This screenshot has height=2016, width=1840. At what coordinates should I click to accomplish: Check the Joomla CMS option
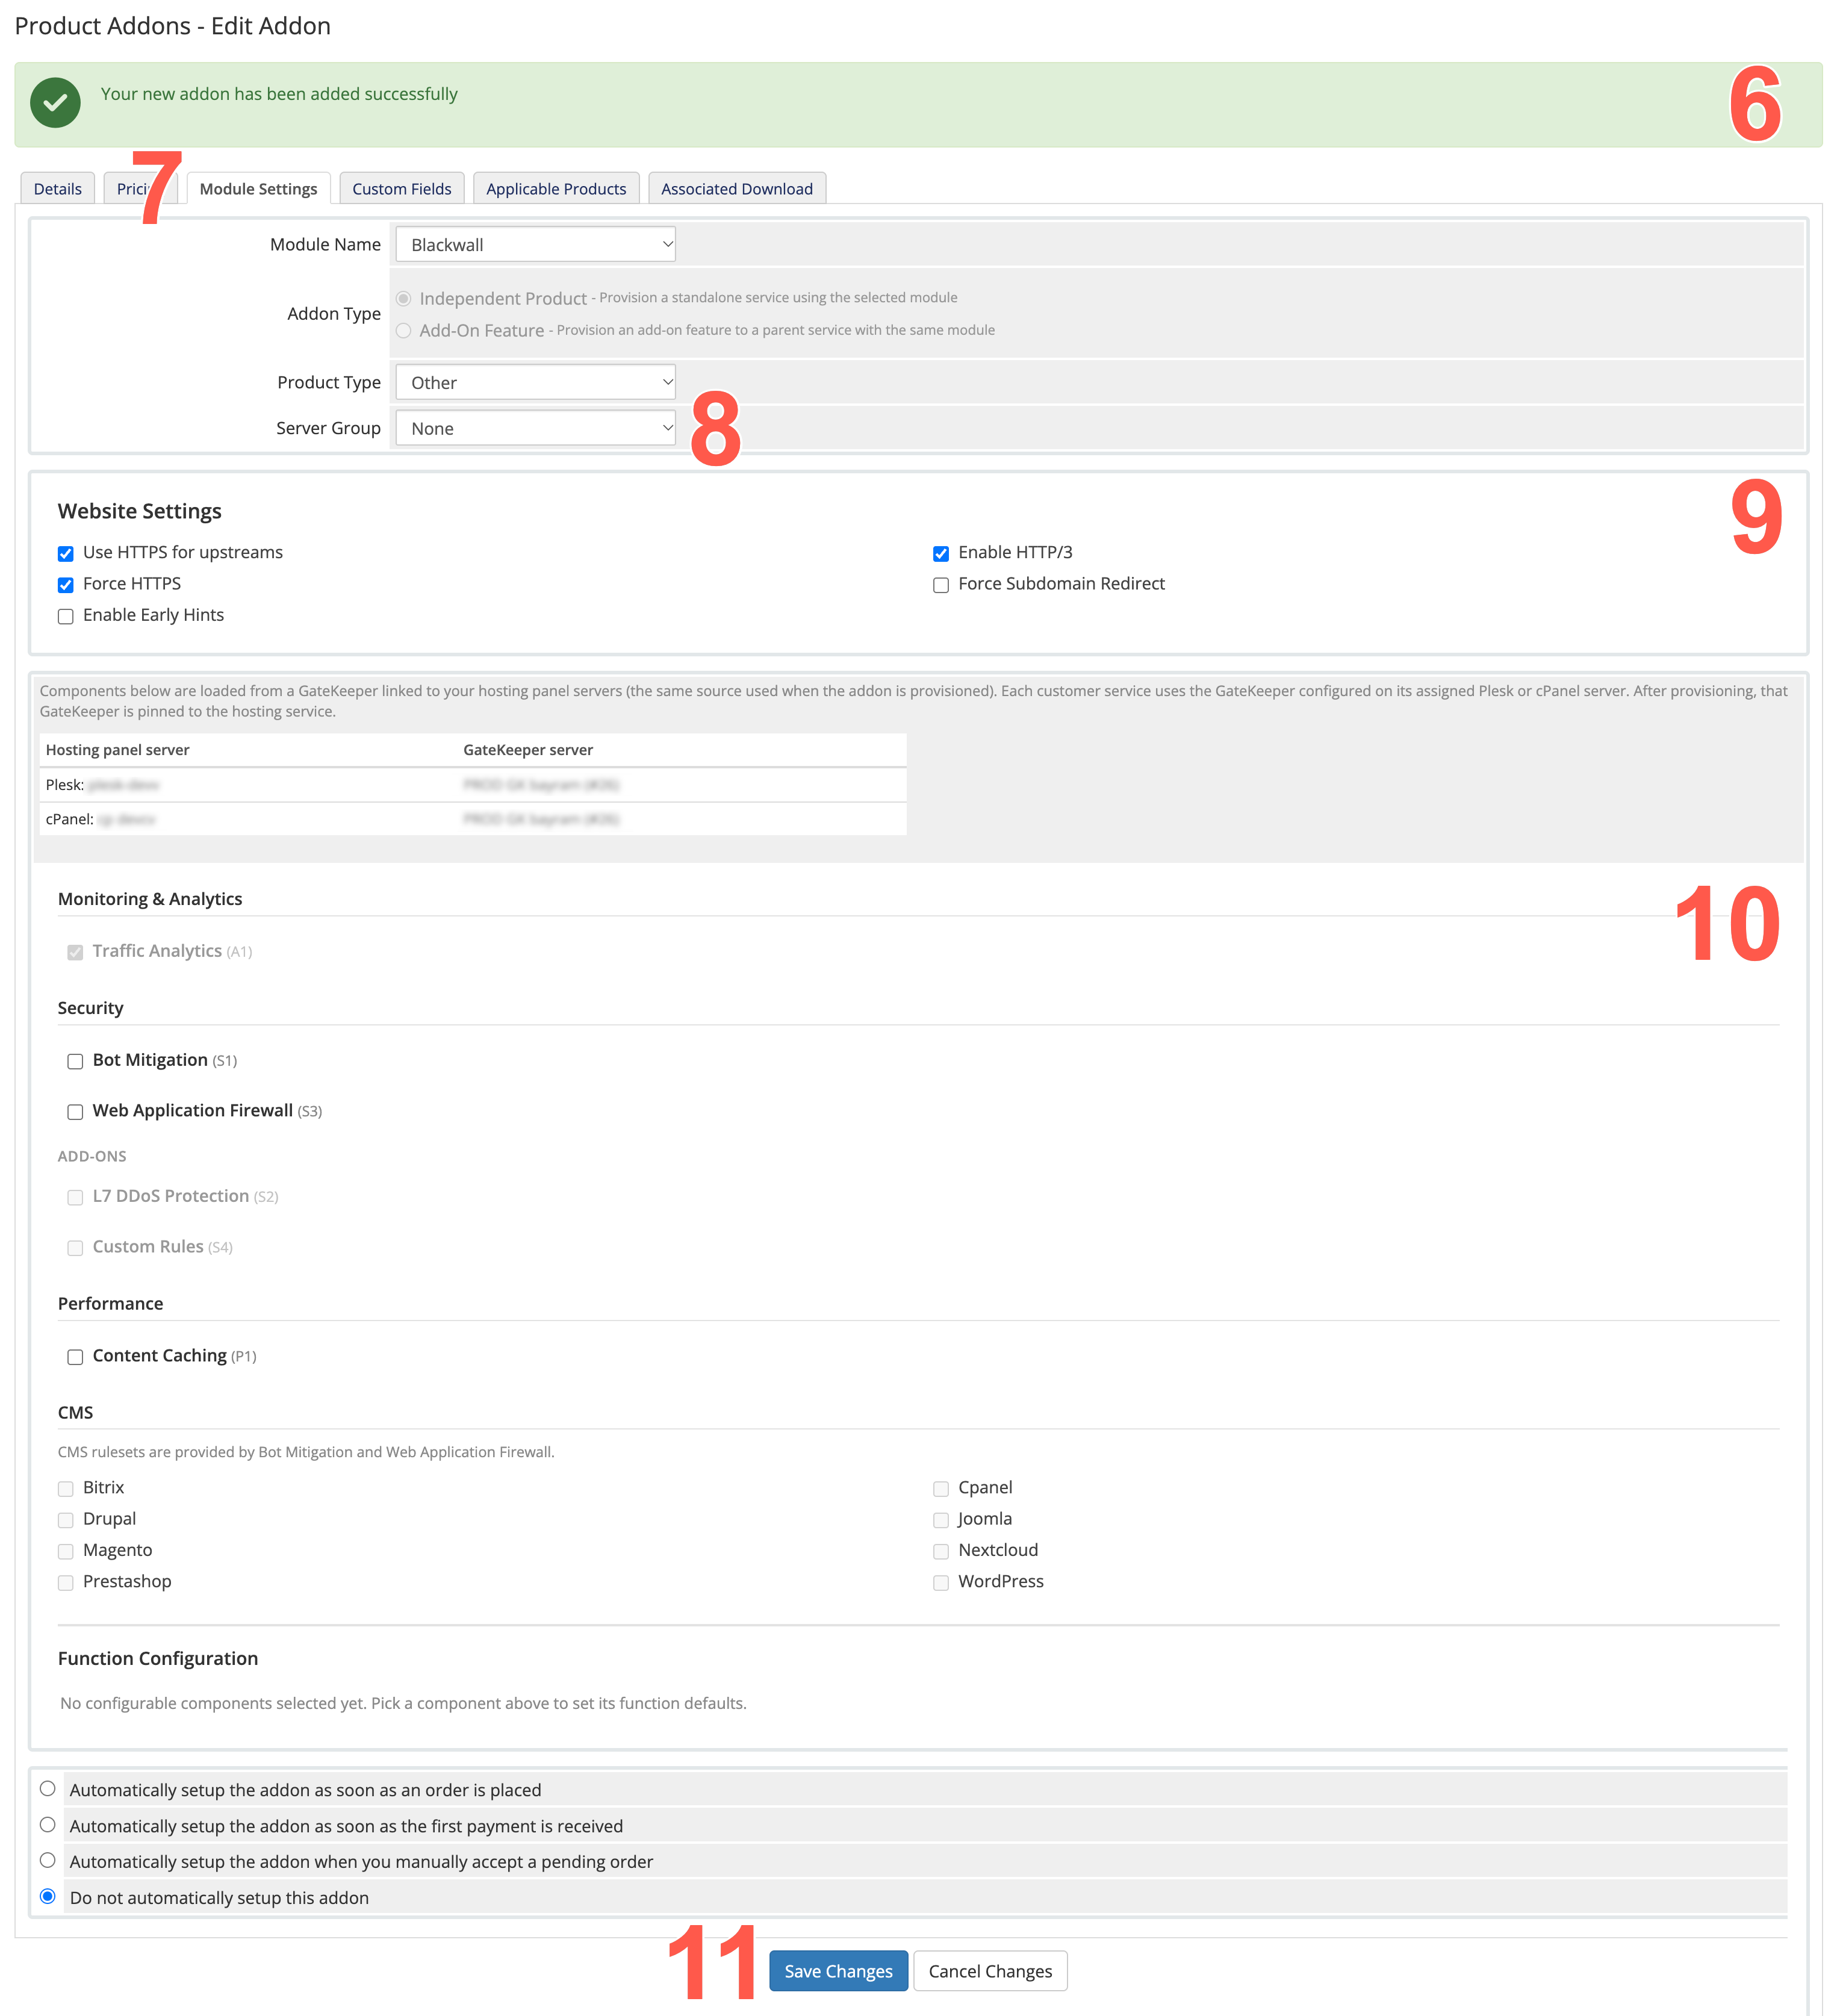(941, 1519)
